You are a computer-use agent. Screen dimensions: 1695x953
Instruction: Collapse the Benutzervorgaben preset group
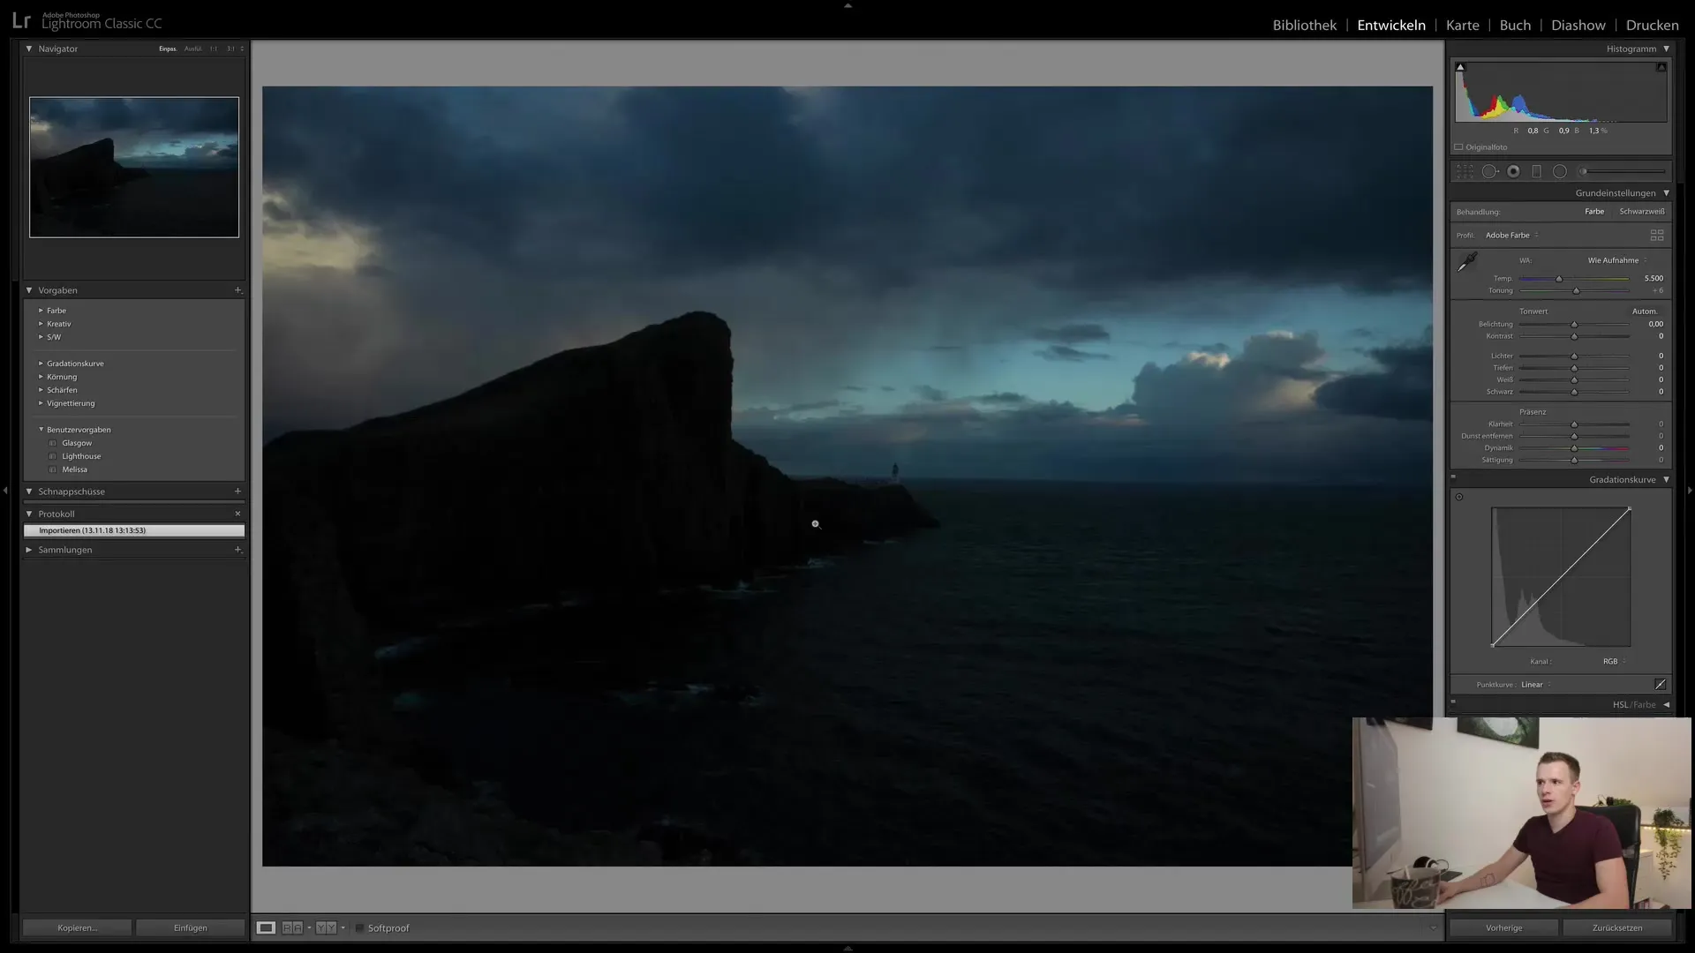[41, 430]
